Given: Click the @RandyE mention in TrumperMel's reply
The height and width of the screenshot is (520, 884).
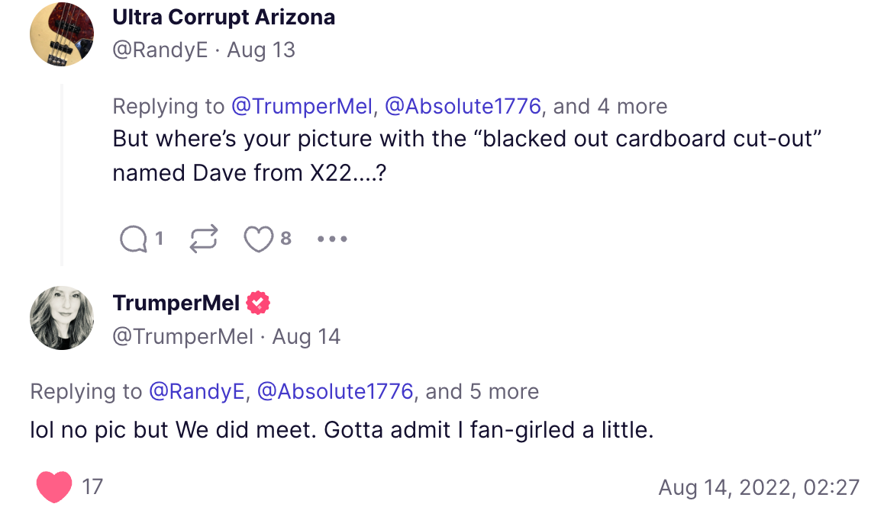Looking at the screenshot, I should click(197, 391).
